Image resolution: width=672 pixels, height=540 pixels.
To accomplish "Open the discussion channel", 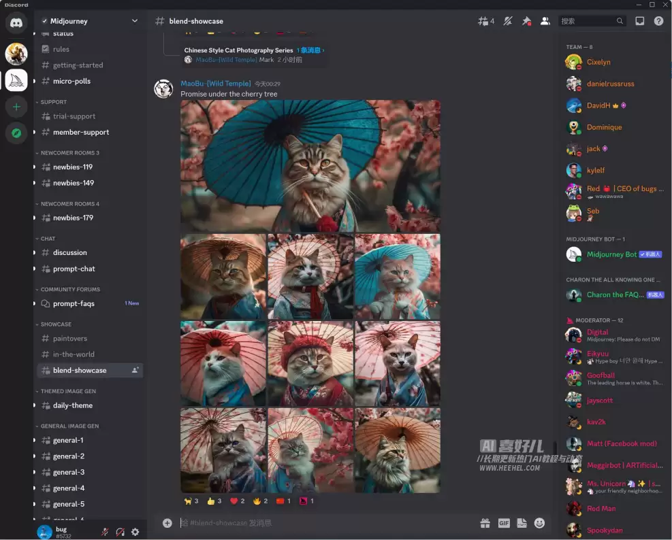I will (90, 252).
